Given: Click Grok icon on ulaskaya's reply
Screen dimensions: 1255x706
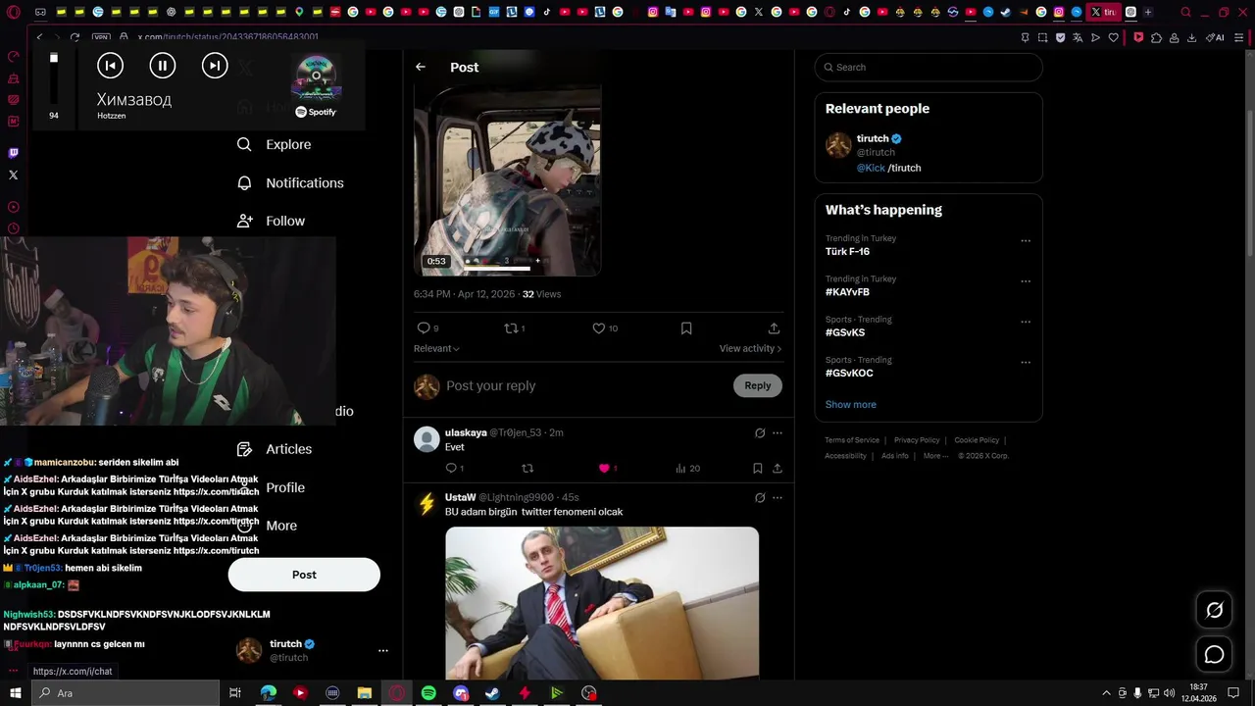Looking at the screenshot, I should [x=760, y=432].
